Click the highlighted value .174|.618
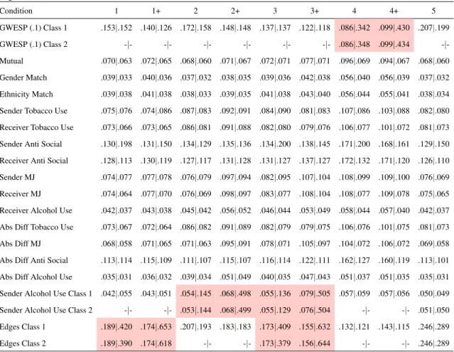The height and width of the screenshot is (352, 454). click(156, 343)
